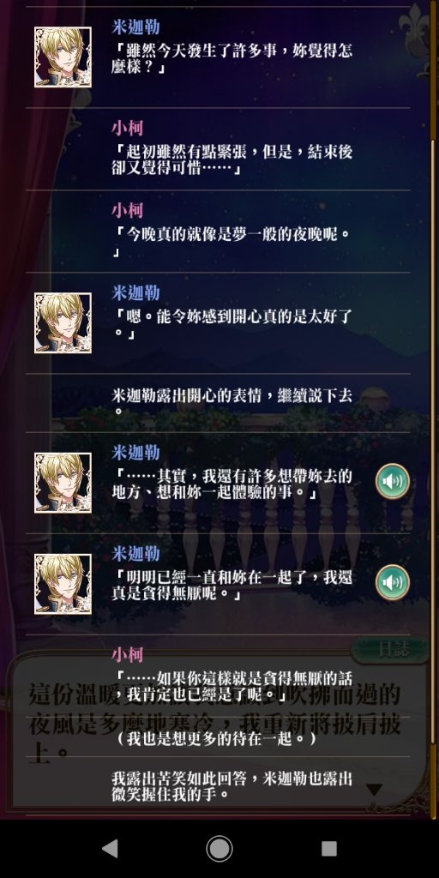This screenshot has height=878, width=439.
Task: Select thought line （我也是想更多的待在一起。）
Action: coord(216,738)
